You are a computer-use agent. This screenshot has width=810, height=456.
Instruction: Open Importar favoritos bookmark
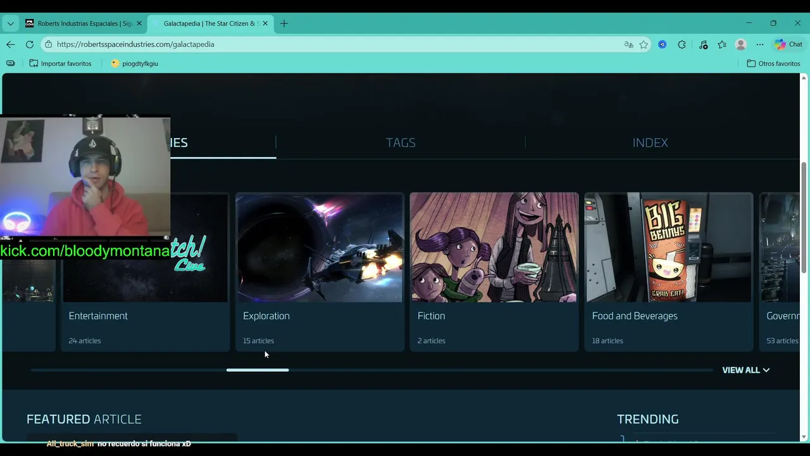coord(61,63)
